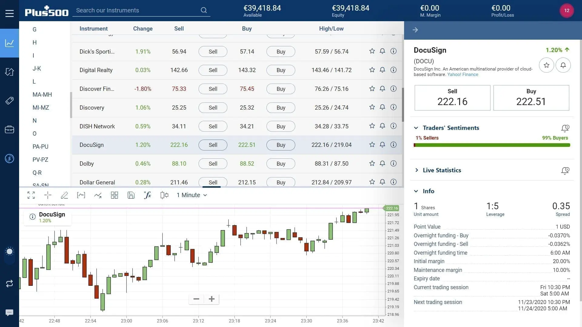Click Buy button for DISH Network

click(x=281, y=126)
